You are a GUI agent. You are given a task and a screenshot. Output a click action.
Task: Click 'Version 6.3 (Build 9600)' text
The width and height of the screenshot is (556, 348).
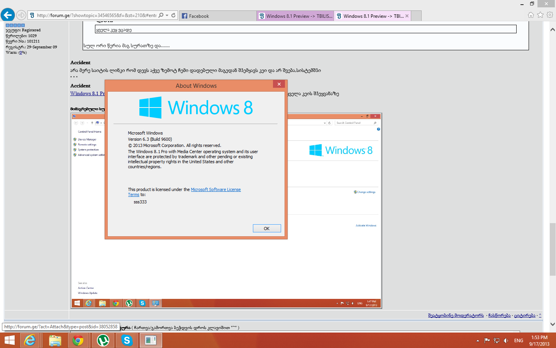tap(150, 139)
